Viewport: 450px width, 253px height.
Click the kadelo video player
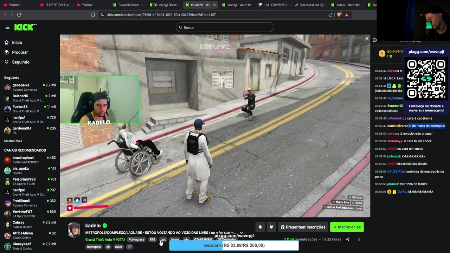pyautogui.click(x=215, y=126)
